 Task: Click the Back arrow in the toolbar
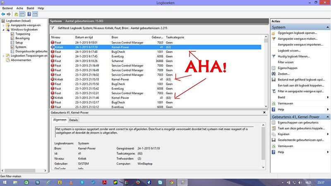tap(3, 14)
